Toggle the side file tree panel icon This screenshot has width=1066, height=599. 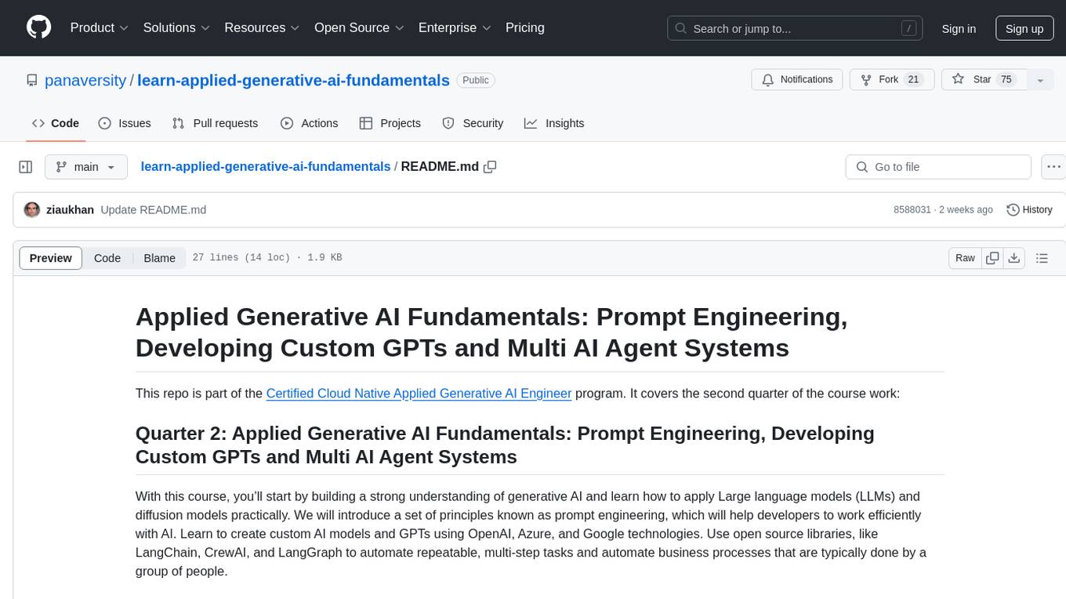[x=26, y=167]
